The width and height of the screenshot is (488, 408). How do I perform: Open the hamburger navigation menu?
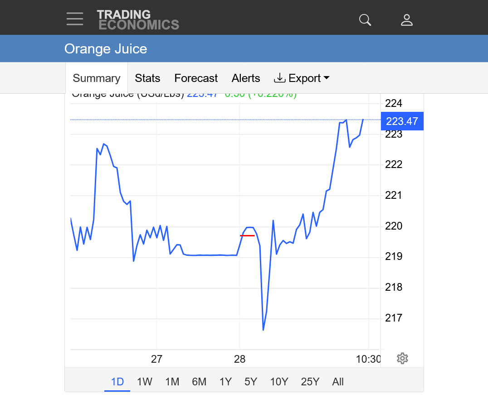click(75, 19)
